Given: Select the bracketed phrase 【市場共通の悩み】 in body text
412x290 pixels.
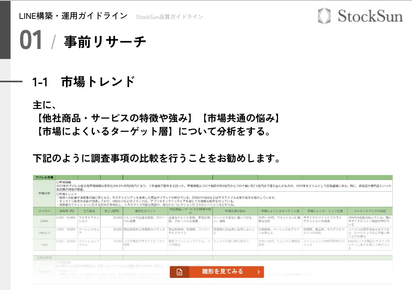Looking at the screenshot, I should coord(241,118).
